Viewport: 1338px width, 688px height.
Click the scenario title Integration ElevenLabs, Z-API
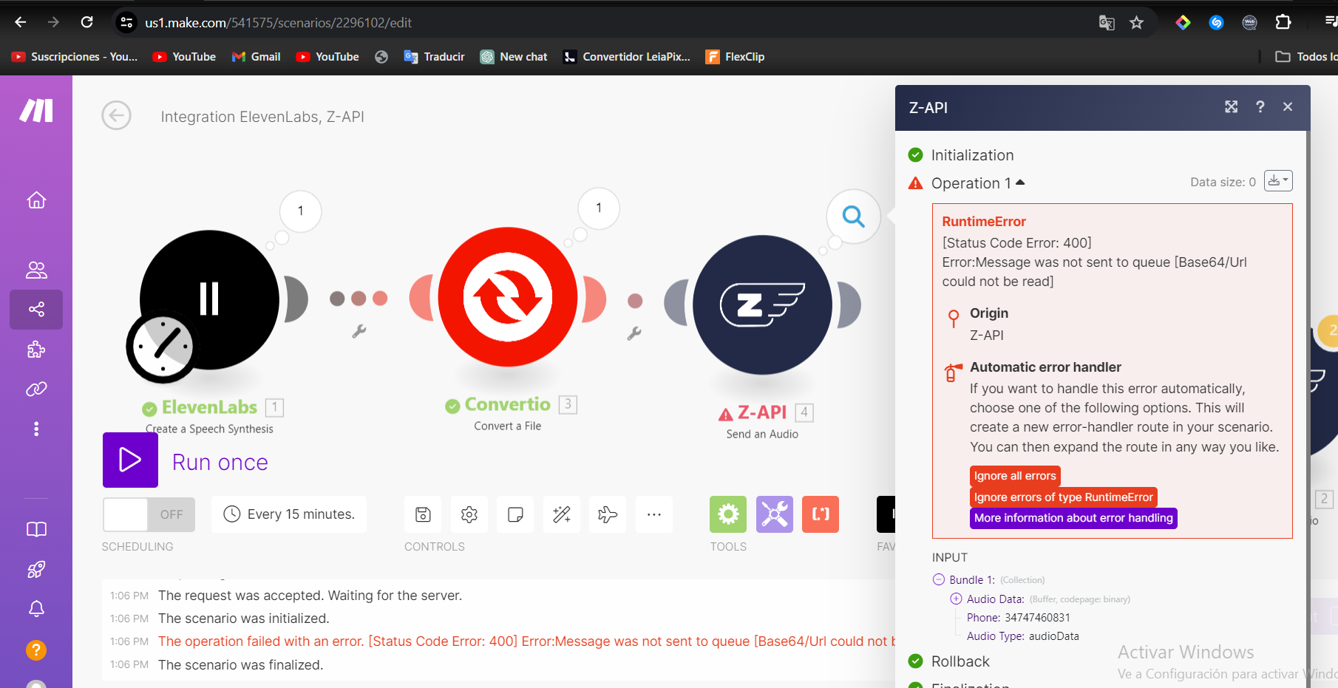point(262,117)
